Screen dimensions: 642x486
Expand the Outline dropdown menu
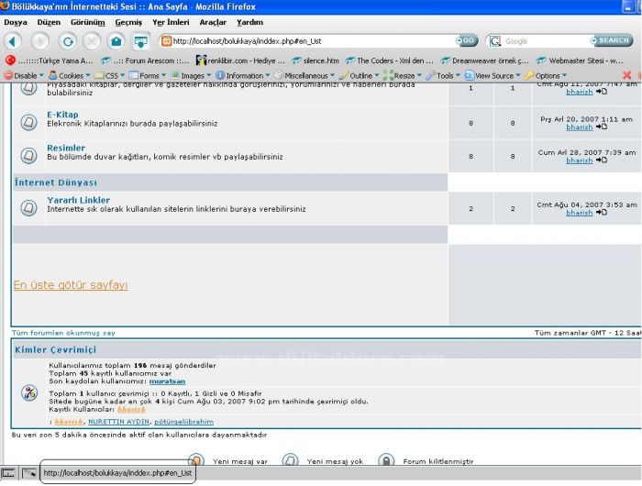pos(360,75)
